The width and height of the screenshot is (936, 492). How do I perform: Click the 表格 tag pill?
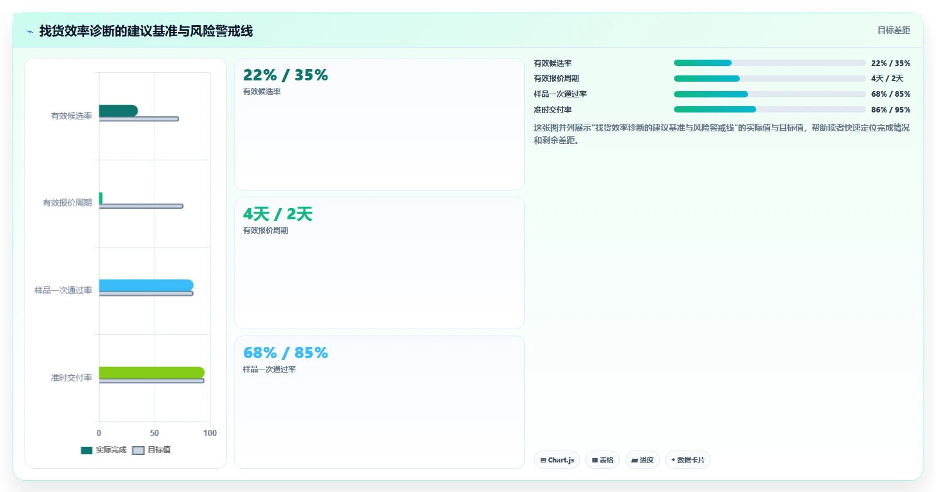[x=602, y=460]
